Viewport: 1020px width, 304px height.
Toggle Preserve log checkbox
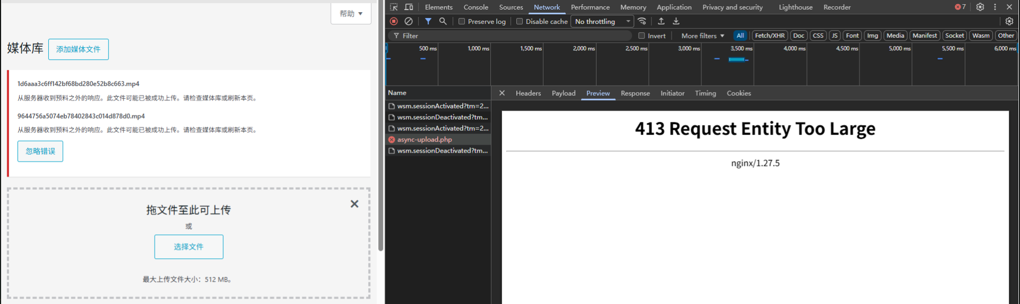click(x=462, y=21)
